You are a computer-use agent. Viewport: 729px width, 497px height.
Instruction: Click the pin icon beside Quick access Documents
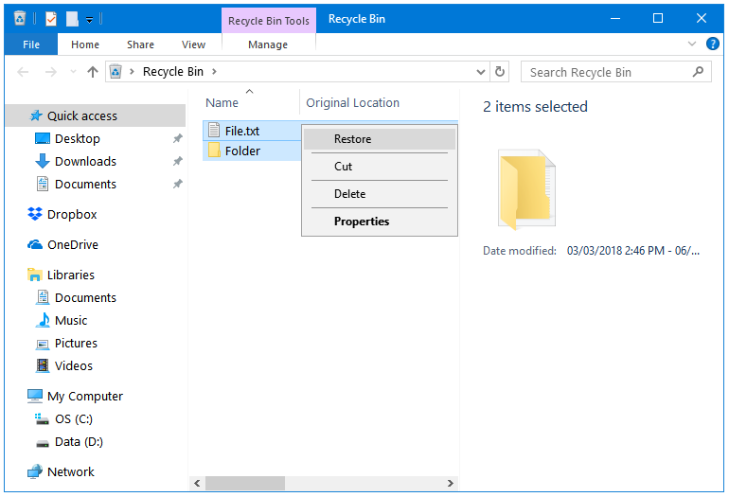pos(177,184)
